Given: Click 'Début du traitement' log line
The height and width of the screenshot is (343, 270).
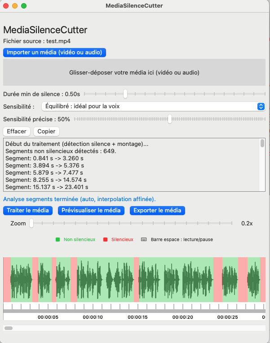Looking at the screenshot, I should (77, 144).
